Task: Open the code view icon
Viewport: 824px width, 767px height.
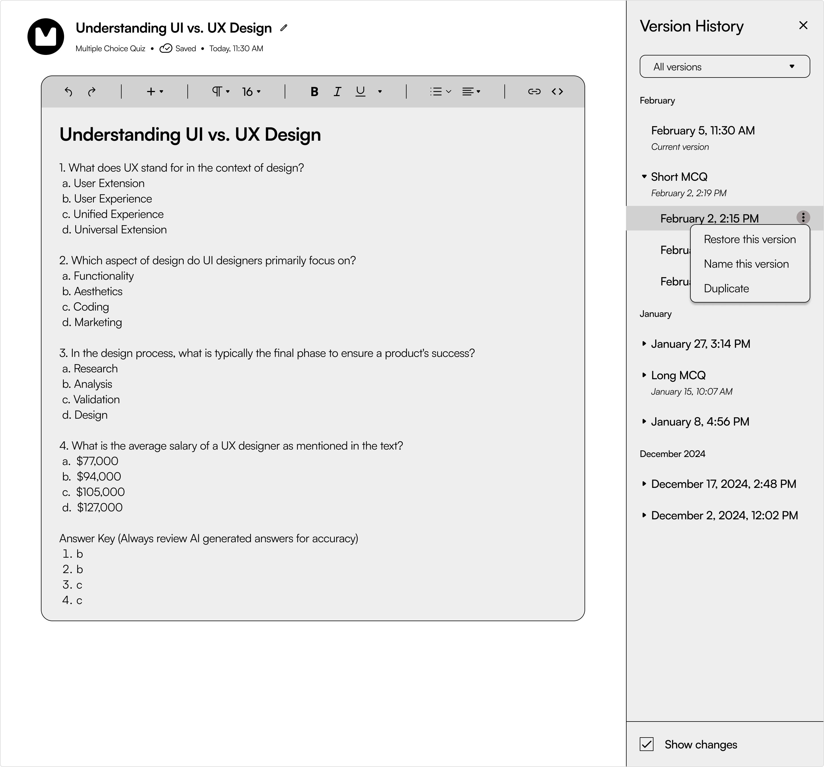Action: [557, 92]
